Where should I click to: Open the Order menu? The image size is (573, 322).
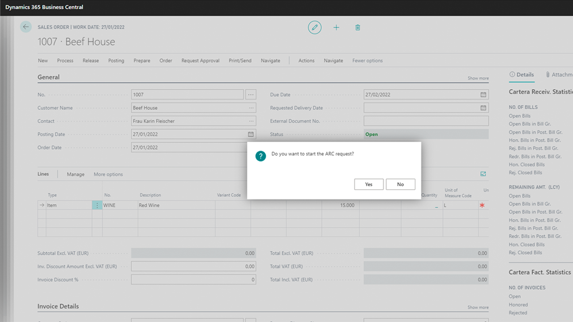tap(166, 60)
